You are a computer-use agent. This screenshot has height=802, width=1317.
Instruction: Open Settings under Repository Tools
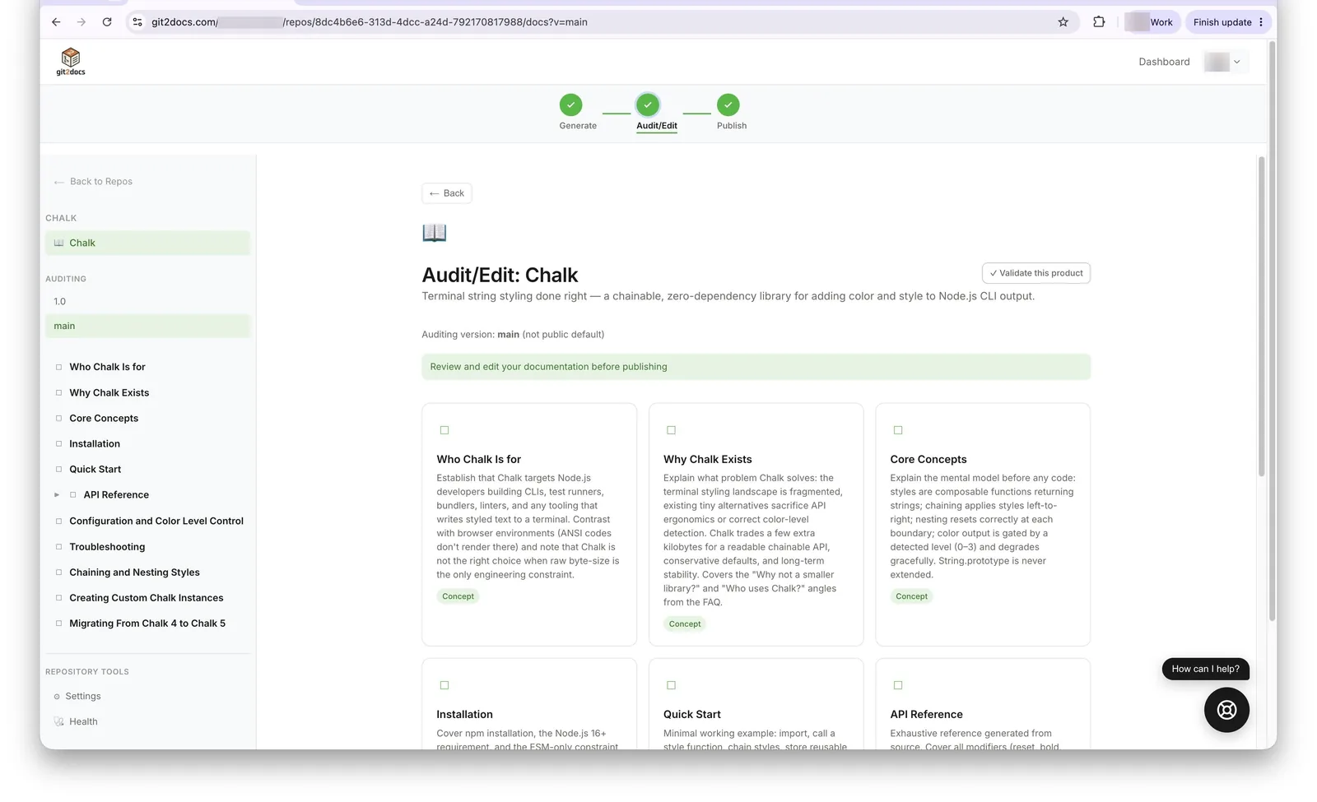click(x=77, y=696)
